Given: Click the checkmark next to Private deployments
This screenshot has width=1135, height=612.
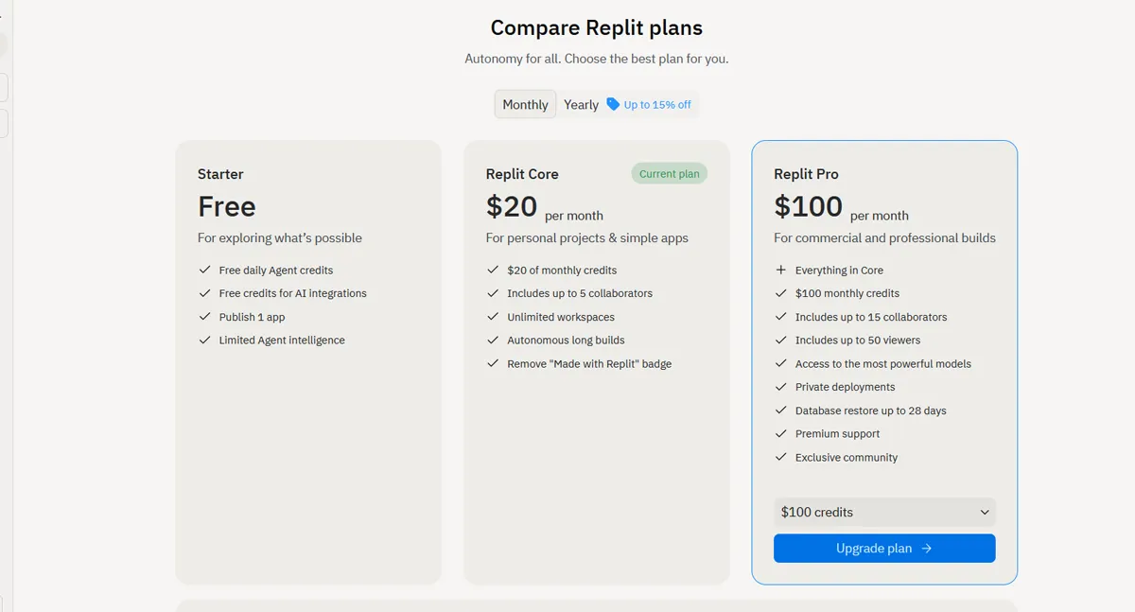Looking at the screenshot, I should 781,387.
